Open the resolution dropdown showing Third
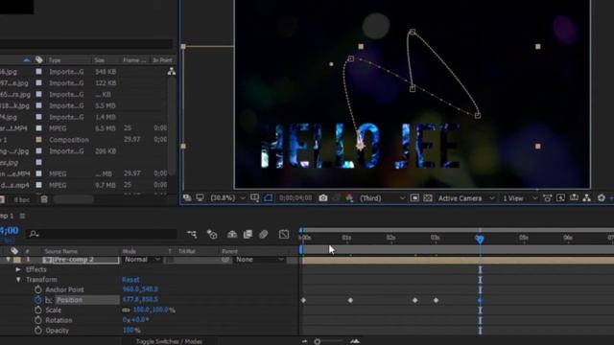This screenshot has height=345, width=614. click(382, 198)
